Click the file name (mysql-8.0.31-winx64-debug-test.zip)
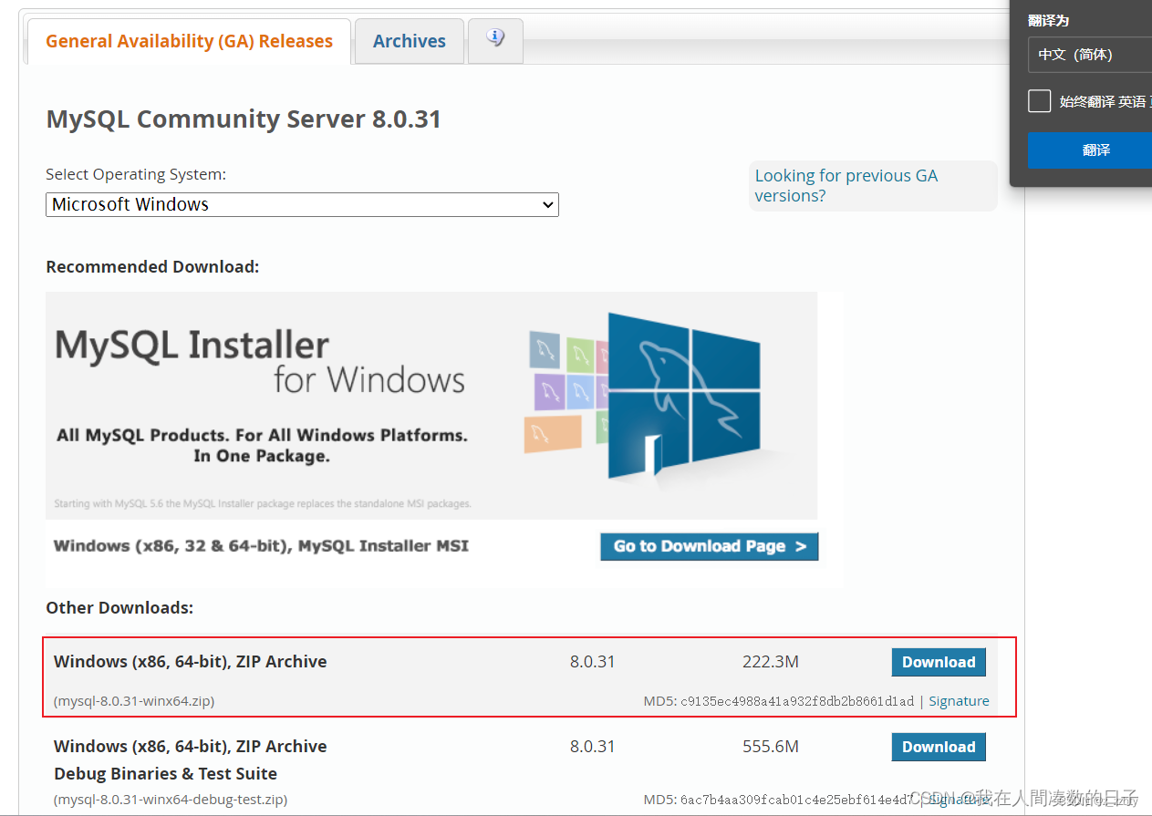 (171, 800)
